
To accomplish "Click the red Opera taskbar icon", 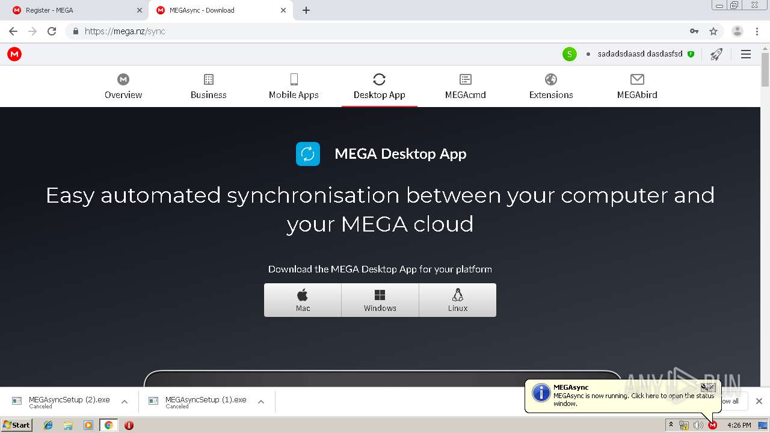I will click(x=129, y=425).
